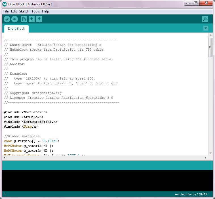The height and width of the screenshot is (199, 215).
Task: Click the vertical scrollbar down arrow
Action: click(210, 153)
